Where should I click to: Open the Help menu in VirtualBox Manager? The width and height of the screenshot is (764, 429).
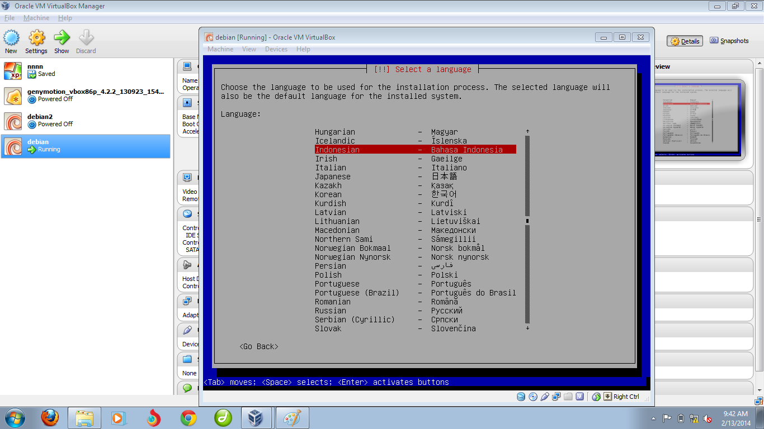(x=65, y=18)
